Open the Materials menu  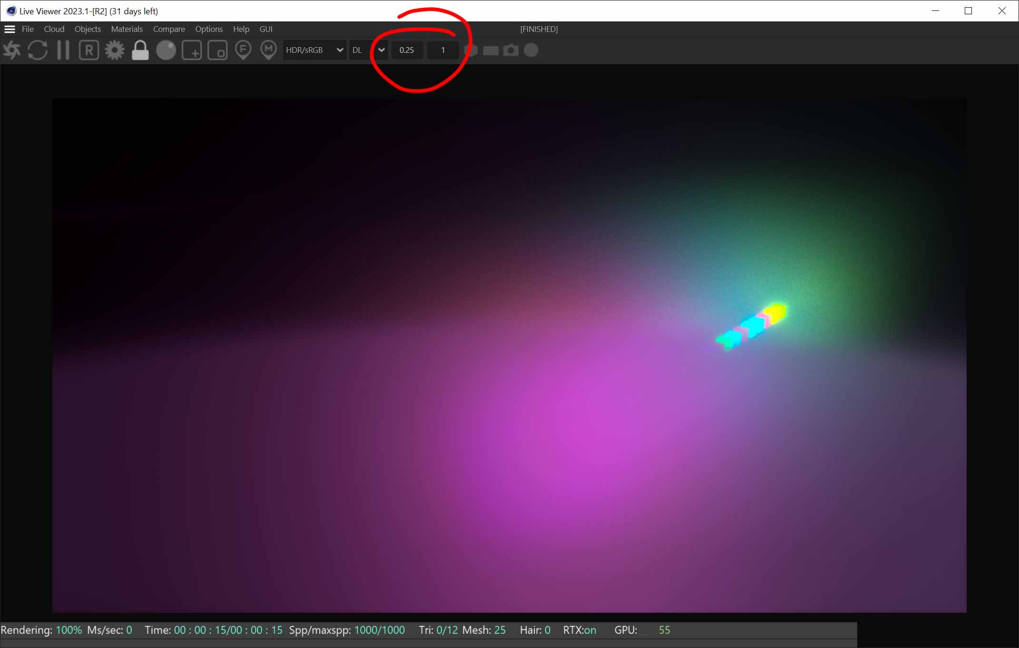127,29
